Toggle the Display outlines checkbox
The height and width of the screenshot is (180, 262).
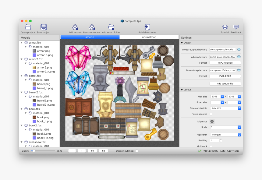coord(137,151)
